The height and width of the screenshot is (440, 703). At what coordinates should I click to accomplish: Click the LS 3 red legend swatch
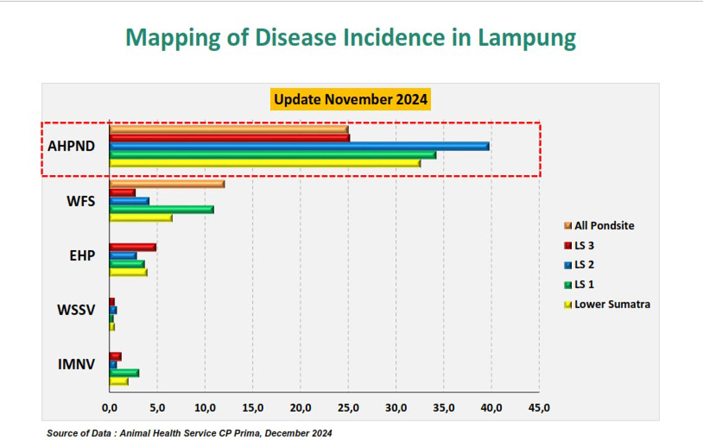[568, 245]
